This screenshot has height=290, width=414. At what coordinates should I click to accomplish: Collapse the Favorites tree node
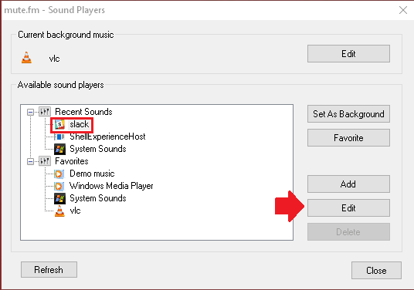pyautogui.click(x=30, y=161)
